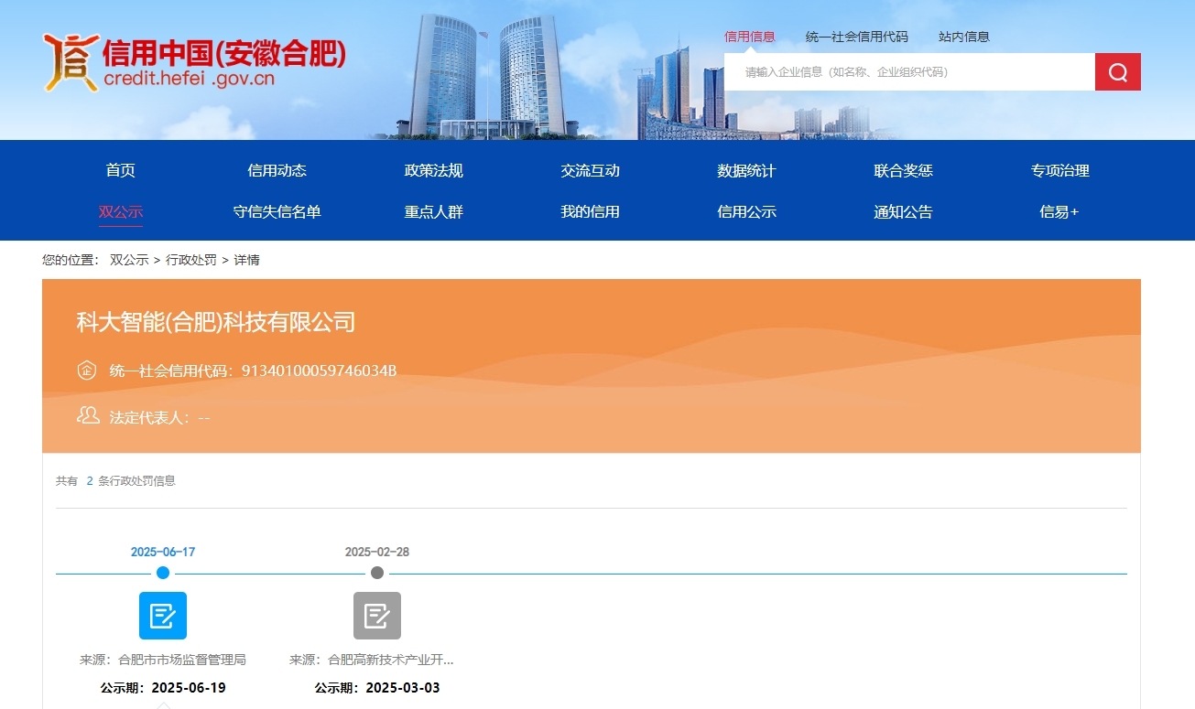1195x709 pixels.
Task: Switch to 信用信息 search tab
Action: (x=749, y=37)
